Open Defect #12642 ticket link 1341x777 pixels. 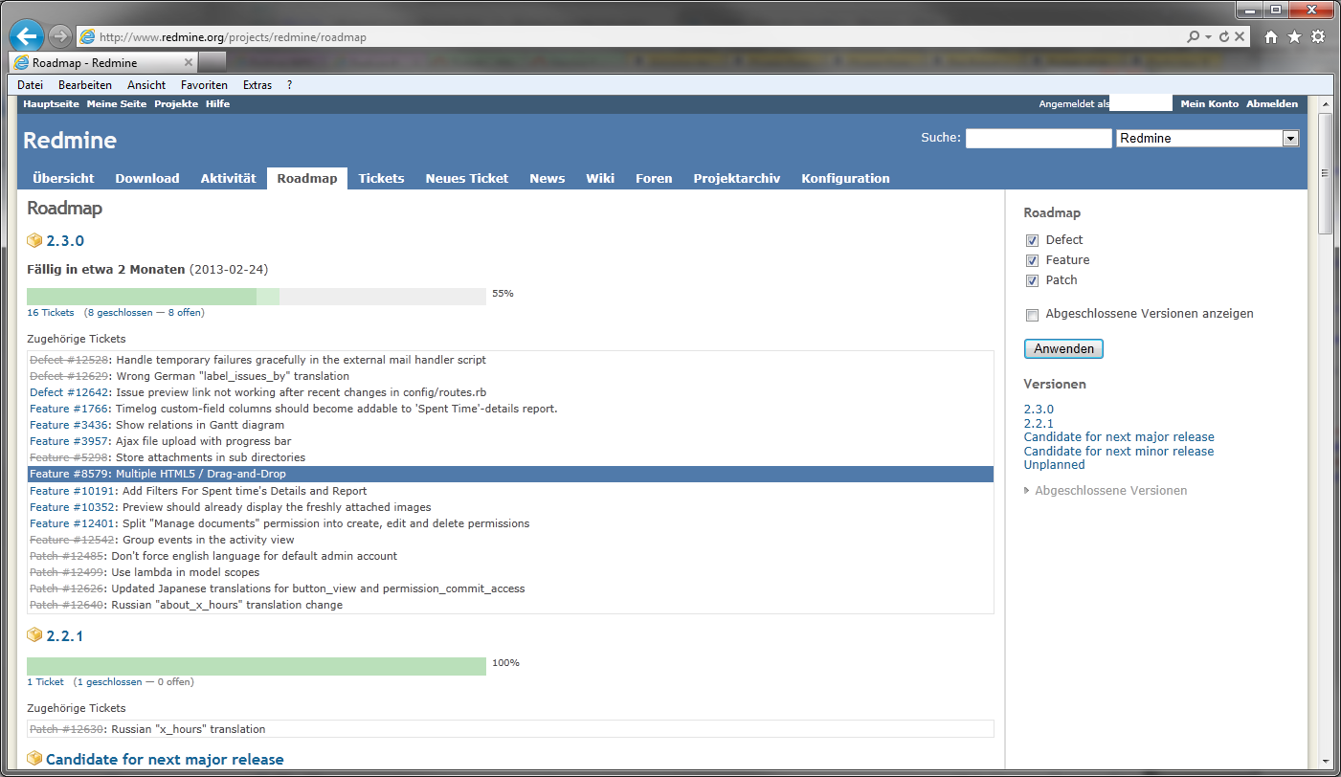click(69, 392)
